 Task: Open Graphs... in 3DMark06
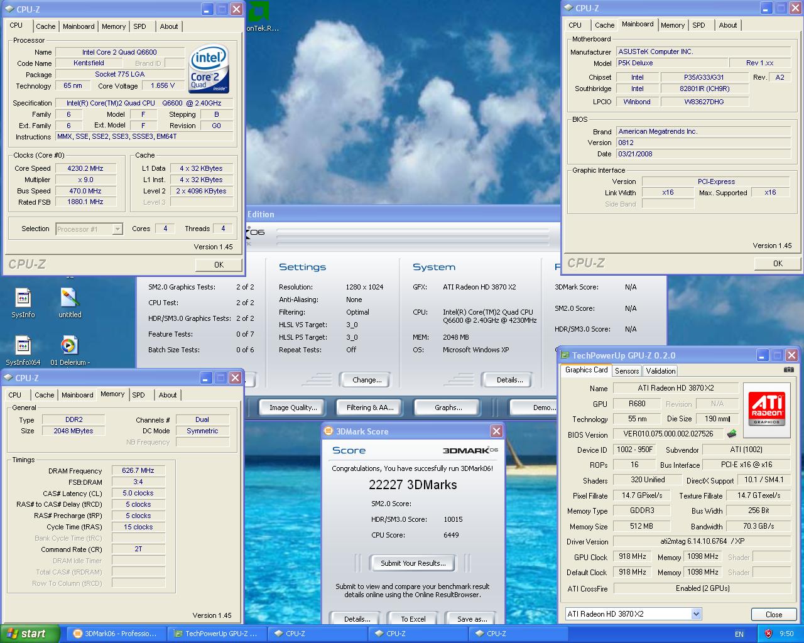point(448,408)
